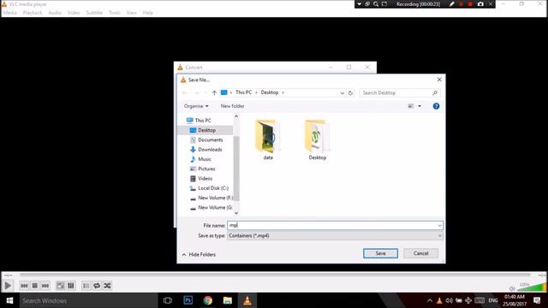Click the VLC icon on the taskbar
This screenshot has width=548, height=308.
pos(247,300)
